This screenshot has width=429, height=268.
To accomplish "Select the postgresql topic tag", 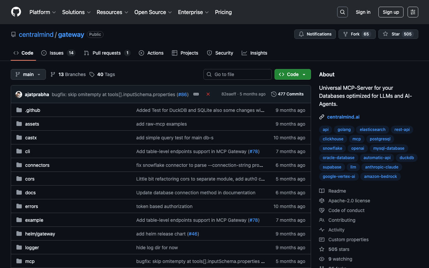I will tap(380, 139).
